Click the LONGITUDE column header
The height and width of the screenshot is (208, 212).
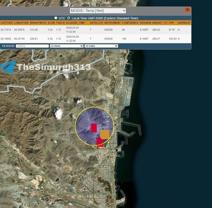pyautogui.click(x=22, y=23)
